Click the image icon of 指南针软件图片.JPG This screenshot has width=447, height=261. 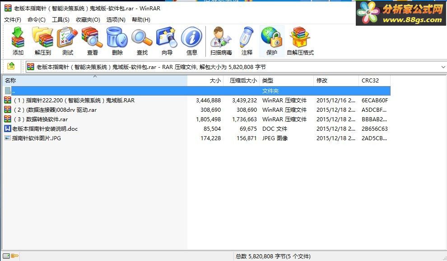(8, 138)
